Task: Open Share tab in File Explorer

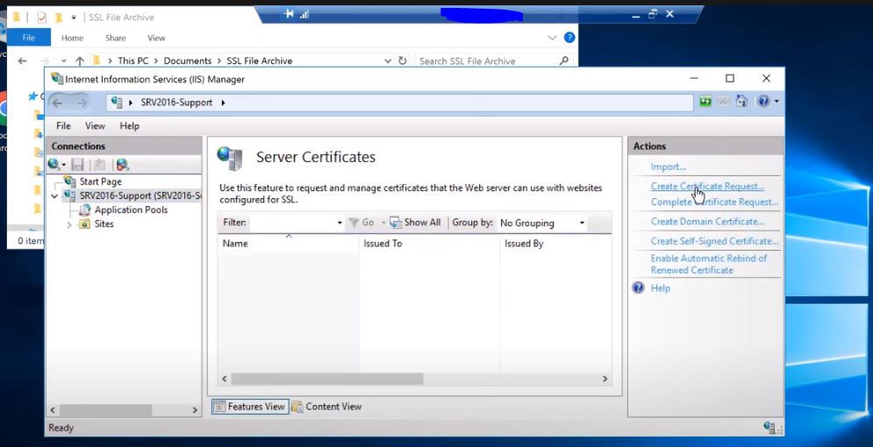Action: [x=115, y=38]
